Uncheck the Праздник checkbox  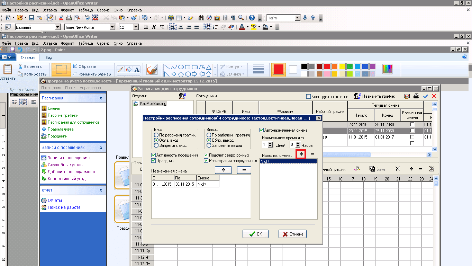pos(154,161)
